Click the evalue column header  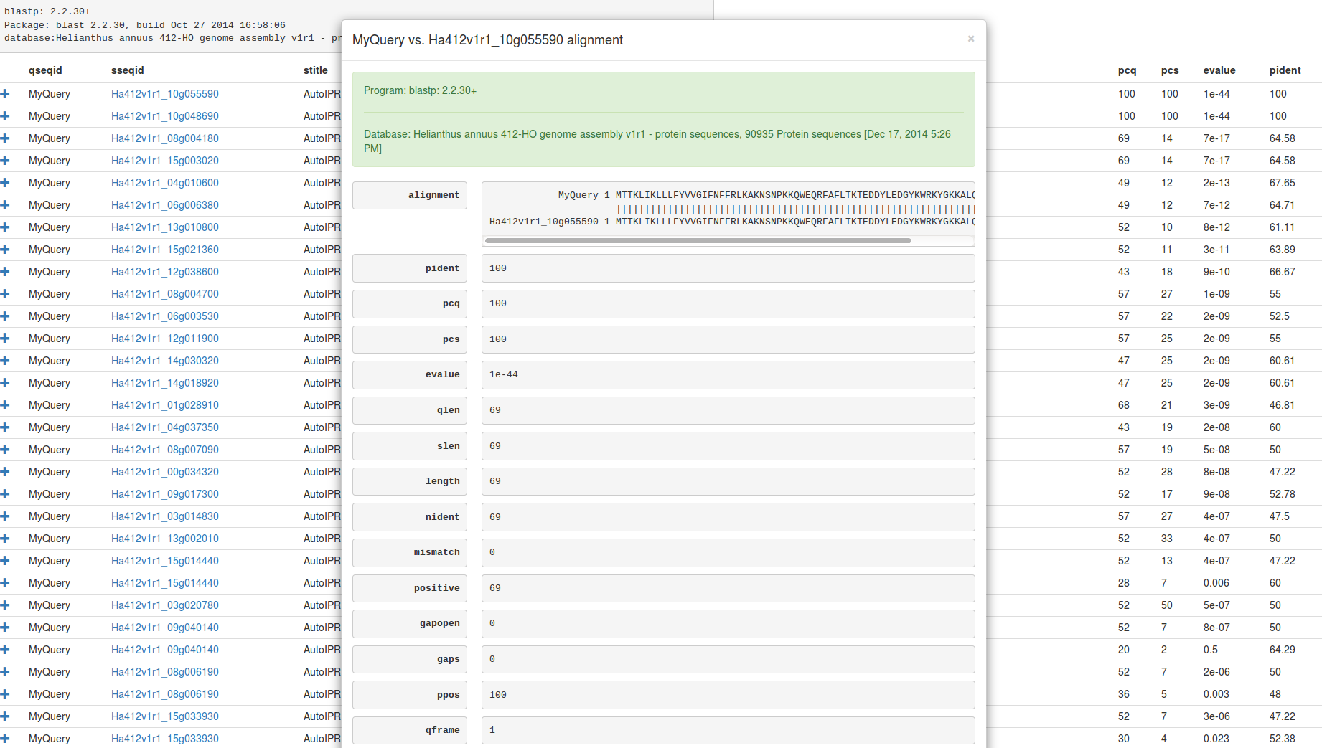coord(1219,70)
